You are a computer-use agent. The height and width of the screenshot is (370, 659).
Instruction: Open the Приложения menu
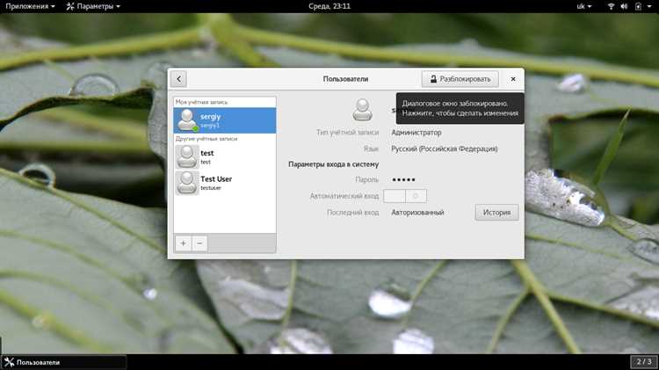point(30,6)
